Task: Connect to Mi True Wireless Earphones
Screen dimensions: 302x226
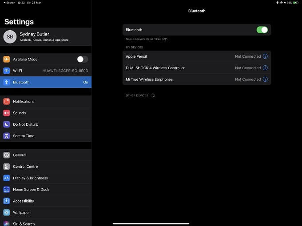Action: click(197, 79)
